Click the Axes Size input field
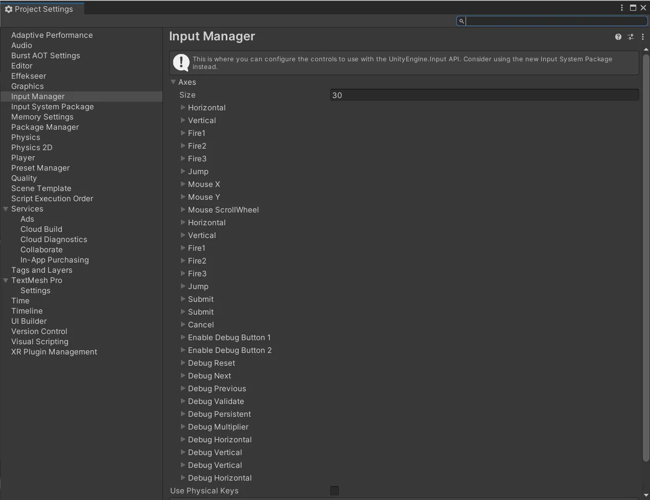650x500 pixels. pos(484,95)
